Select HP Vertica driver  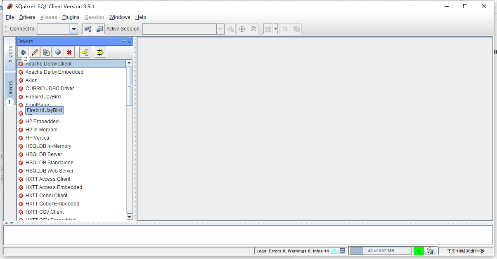tap(71, 138)
